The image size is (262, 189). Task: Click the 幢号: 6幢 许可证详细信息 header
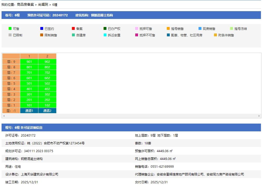coord(24,127)
